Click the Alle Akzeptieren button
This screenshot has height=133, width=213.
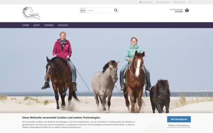click(x=179, y=119)
